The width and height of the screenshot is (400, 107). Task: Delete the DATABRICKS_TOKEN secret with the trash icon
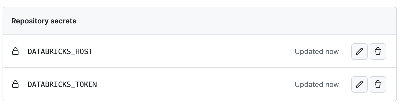(378, 84)
